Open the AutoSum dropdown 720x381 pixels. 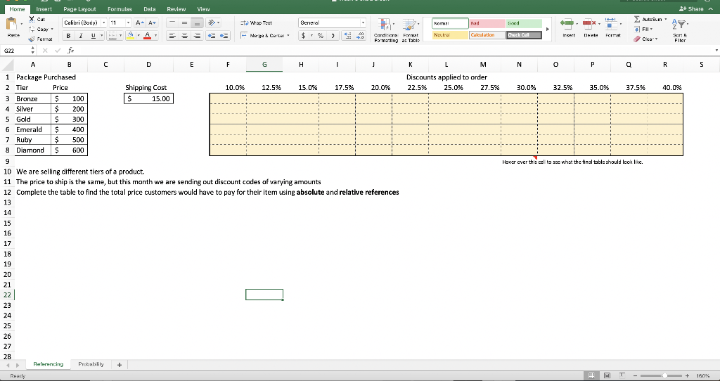pos(665,19)
